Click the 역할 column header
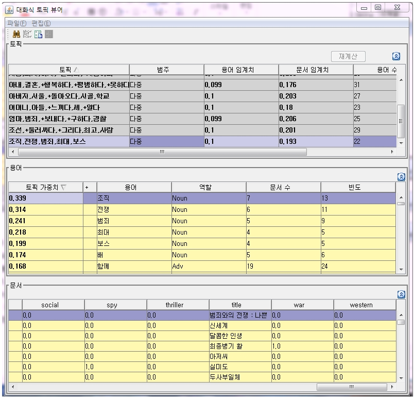Screen dimensions: 414x397 [x=209, y=187]
